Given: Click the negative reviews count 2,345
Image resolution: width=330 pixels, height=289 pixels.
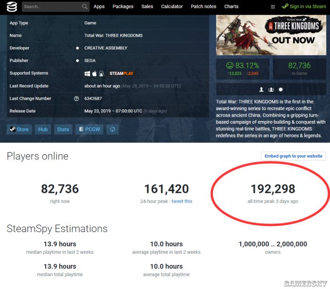Looking at the screenshot, I should [x=252, y=73].
